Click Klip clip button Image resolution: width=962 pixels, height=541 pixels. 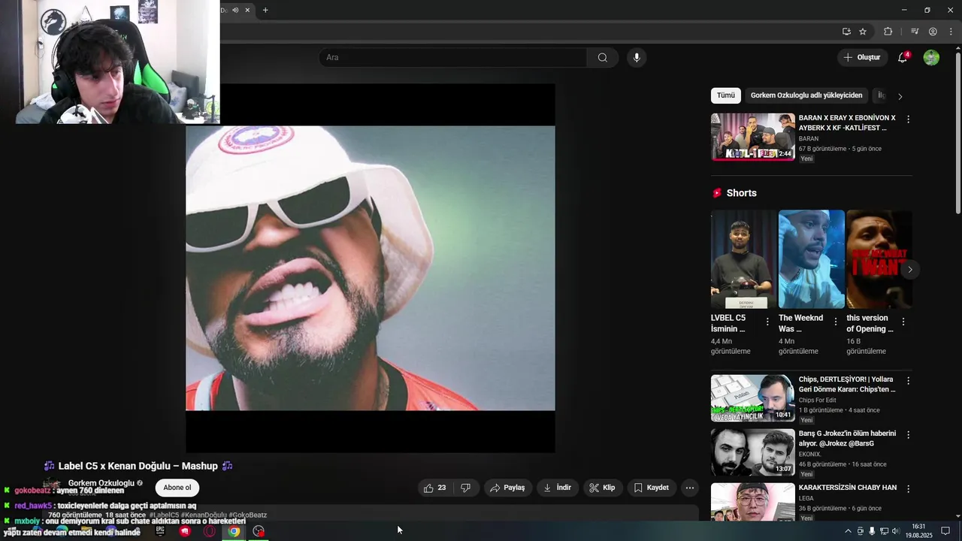coord(602,488)
